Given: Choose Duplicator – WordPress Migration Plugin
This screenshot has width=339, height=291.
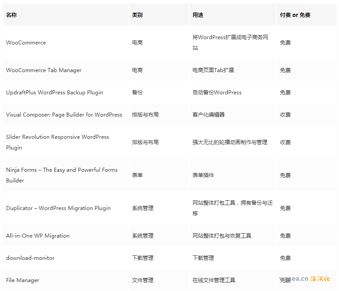Looking at the screenshot, I should [x=58, y=208].
